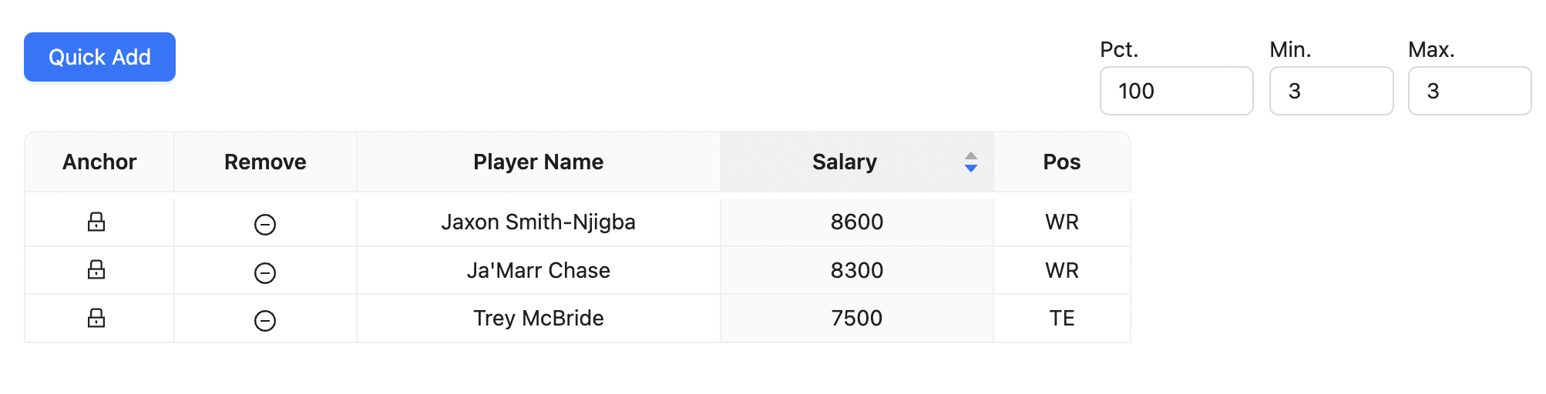Click the remove icon for Trey McBride
The width and height of the screenshot is (1546, 394).
(265, 320)
